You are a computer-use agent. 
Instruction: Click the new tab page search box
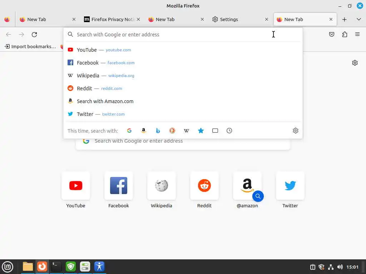point(183,143)
